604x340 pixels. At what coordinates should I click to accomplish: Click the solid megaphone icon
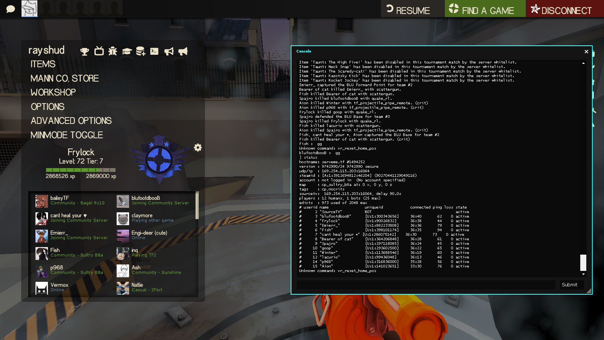pos(183,51)
